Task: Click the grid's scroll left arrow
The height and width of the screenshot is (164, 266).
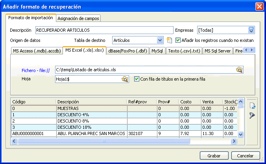Action: (x=14, y=141)
